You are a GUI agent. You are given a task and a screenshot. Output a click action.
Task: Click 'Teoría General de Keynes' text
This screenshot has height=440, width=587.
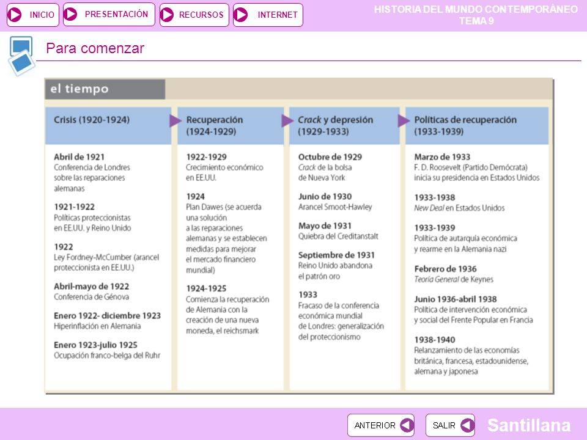point(454,279)
